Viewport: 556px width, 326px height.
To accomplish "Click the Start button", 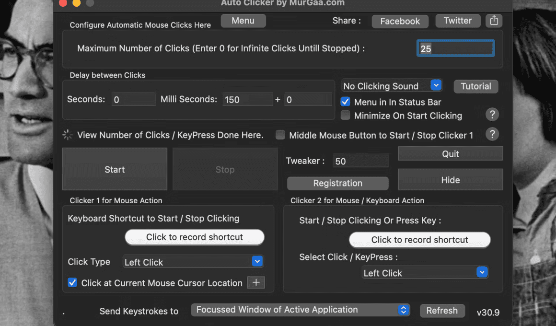I will tap(115, 169).
